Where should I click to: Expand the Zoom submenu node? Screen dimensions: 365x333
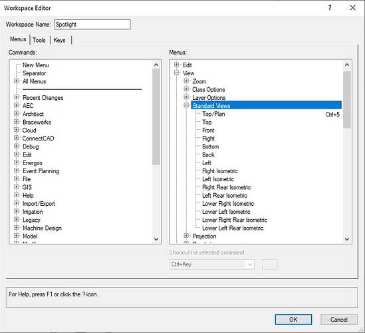(x=186, y=81)
